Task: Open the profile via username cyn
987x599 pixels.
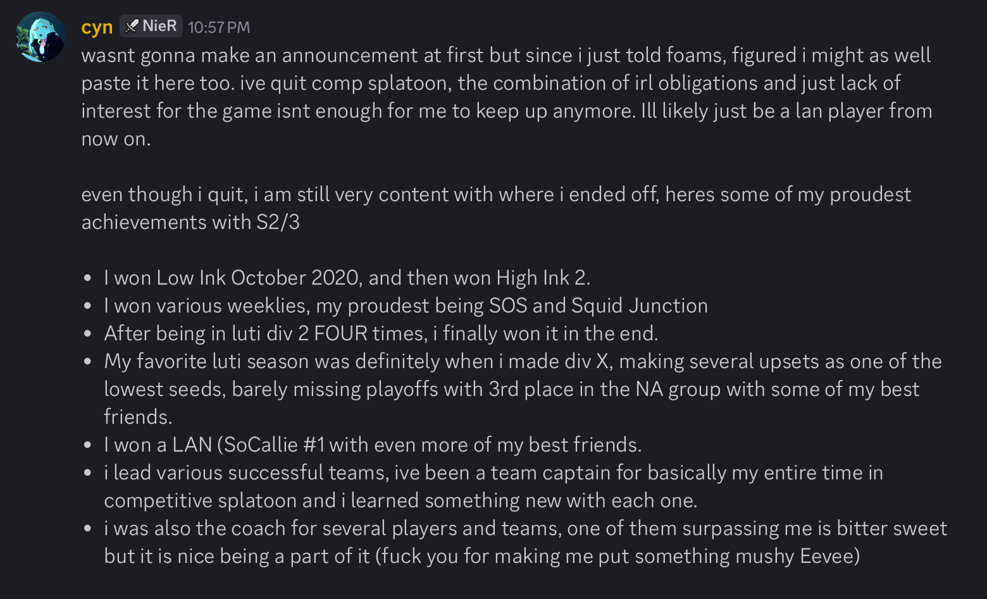Action: point(97,27)
